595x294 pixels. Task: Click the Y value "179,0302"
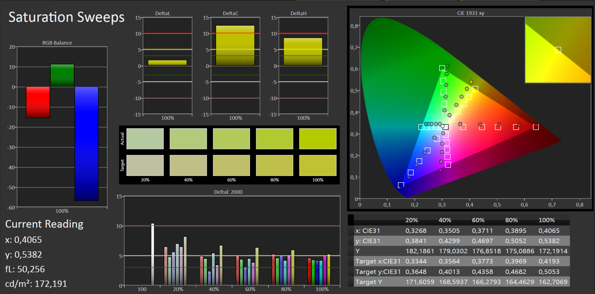[x=453, y=251]
